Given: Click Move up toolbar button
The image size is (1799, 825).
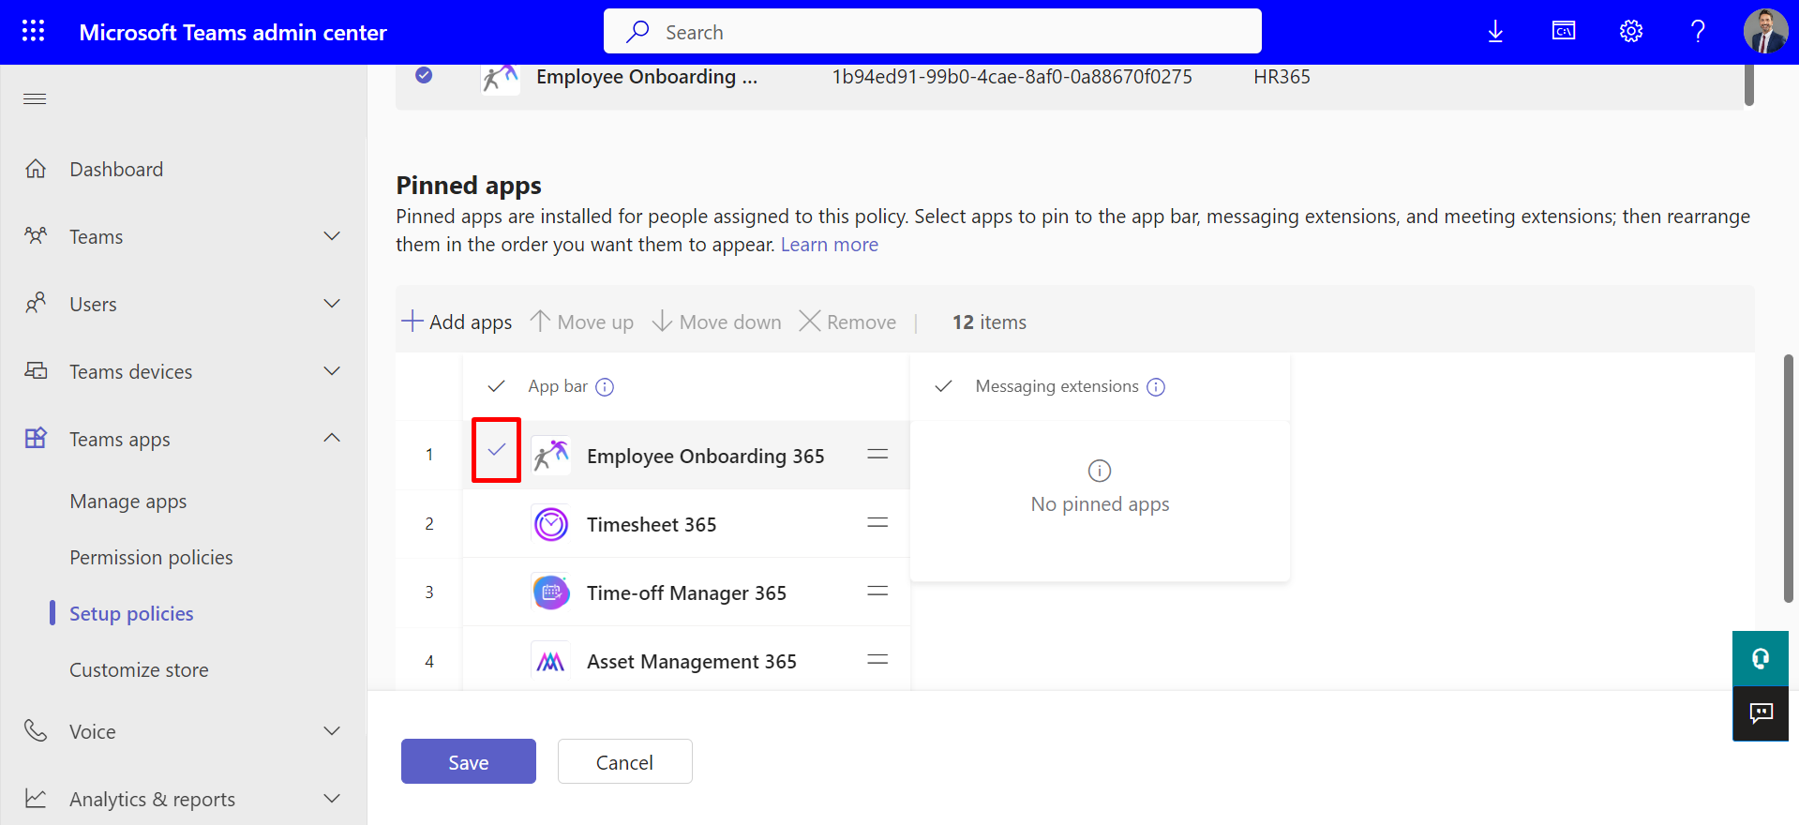Looking at the screenshot, I should (x=581, y=322).
